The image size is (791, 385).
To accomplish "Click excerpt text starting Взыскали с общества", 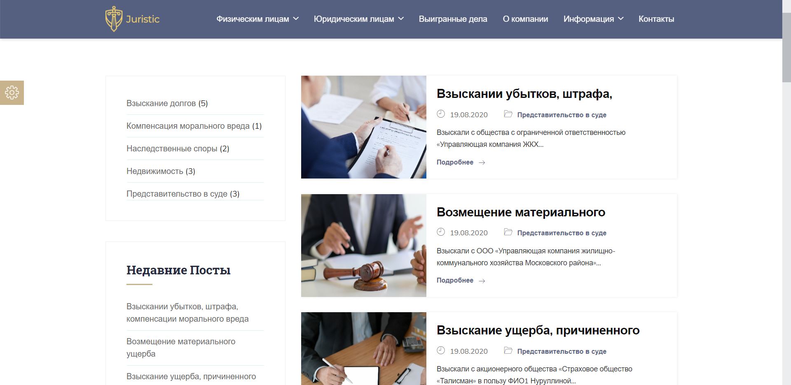I will point(531,138).
